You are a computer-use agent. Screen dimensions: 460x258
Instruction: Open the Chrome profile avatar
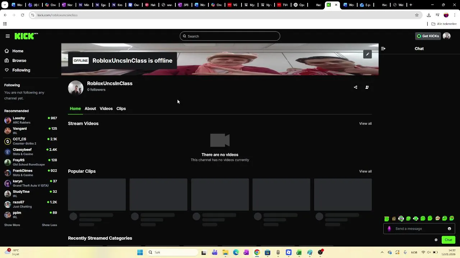point(446,15)
